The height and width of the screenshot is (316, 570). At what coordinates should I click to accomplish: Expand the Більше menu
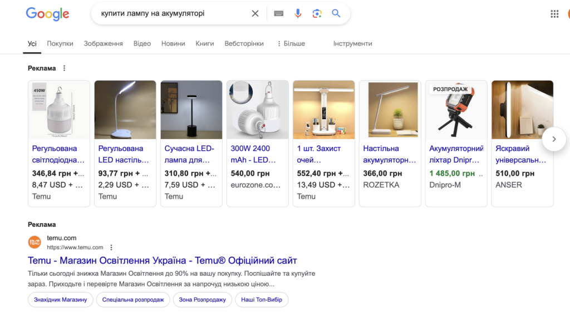pyautogui.click(x=291, y=43)
